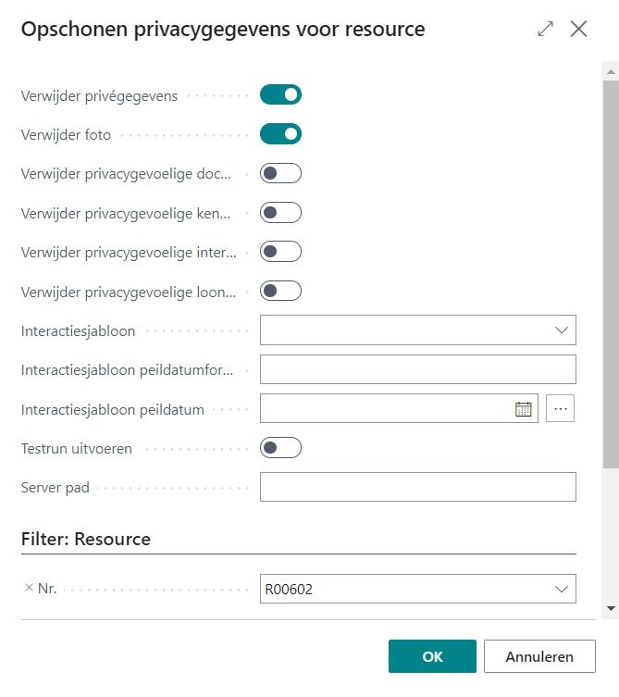Image resolution: width=619 pixels, height=697 pixels.
Task: Open the Interactiesjabloon dropdown
Action: [561, 330]
